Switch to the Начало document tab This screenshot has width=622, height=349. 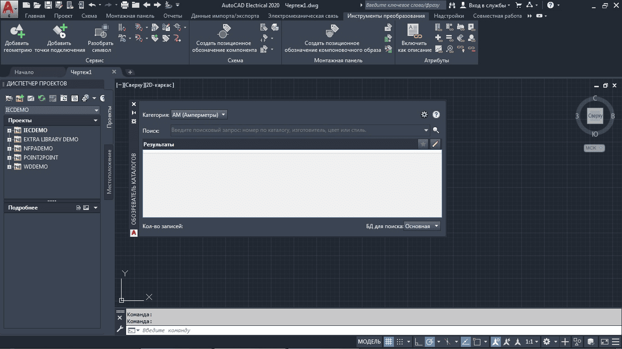click(x=24, y=72)
